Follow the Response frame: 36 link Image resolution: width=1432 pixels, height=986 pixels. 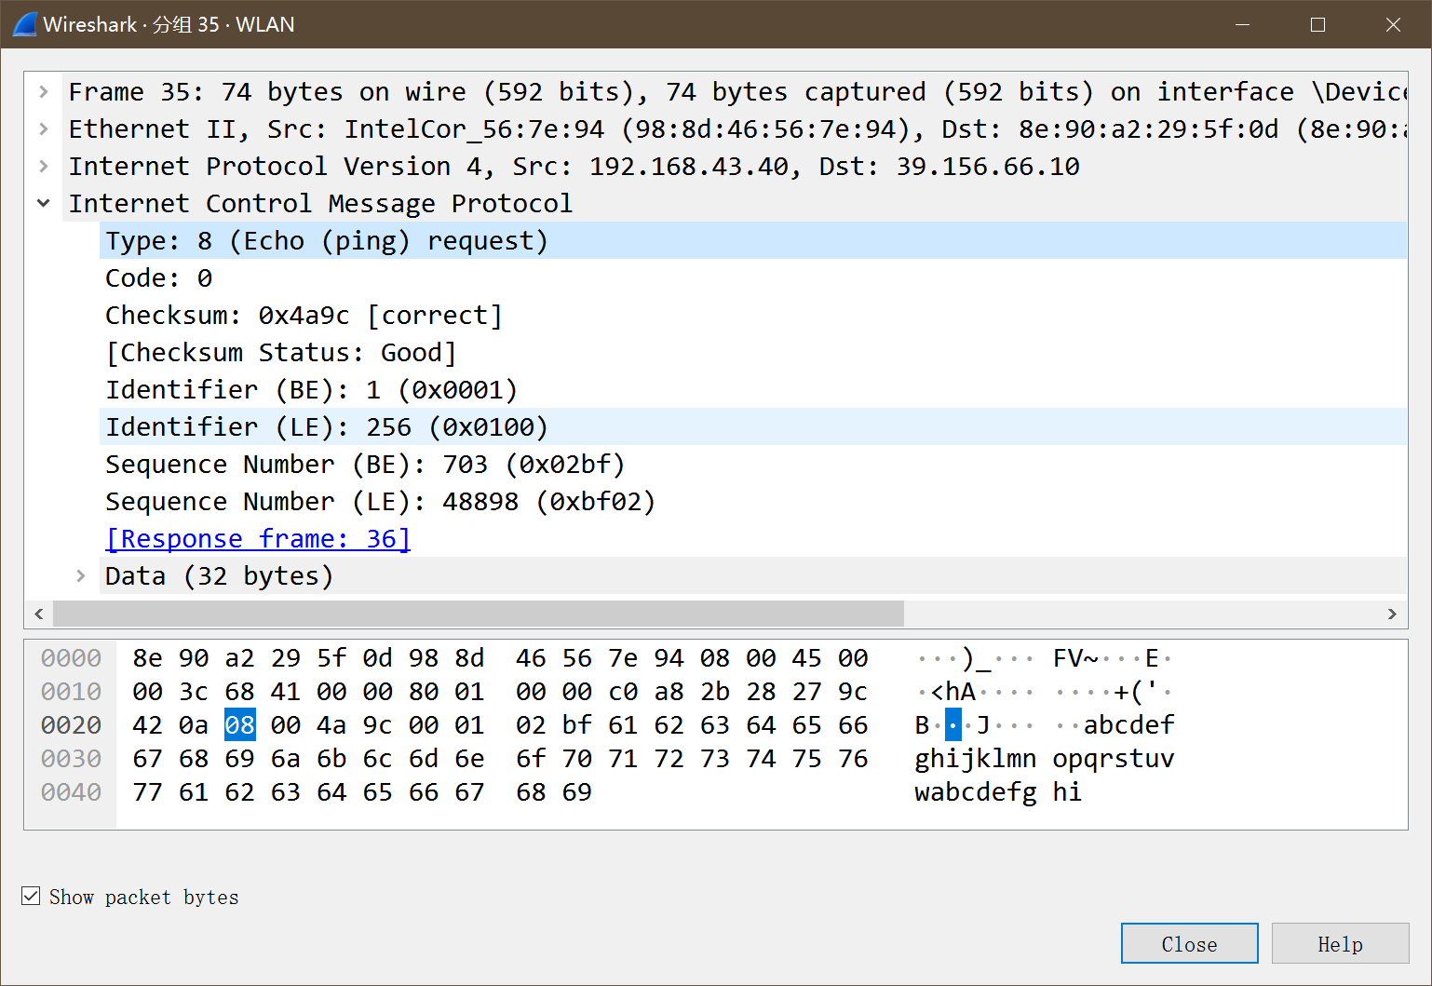(x=258, y=538)
